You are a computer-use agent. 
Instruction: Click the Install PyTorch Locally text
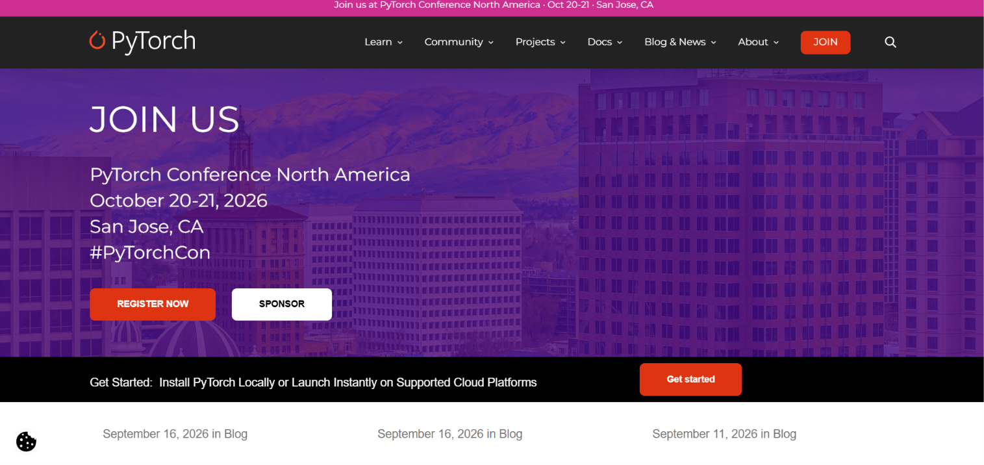(217, 383)
